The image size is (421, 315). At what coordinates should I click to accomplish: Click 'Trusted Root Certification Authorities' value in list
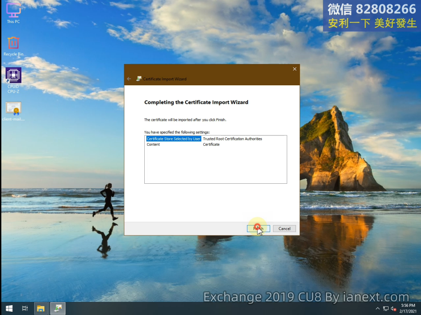click(x=232, y=139)
